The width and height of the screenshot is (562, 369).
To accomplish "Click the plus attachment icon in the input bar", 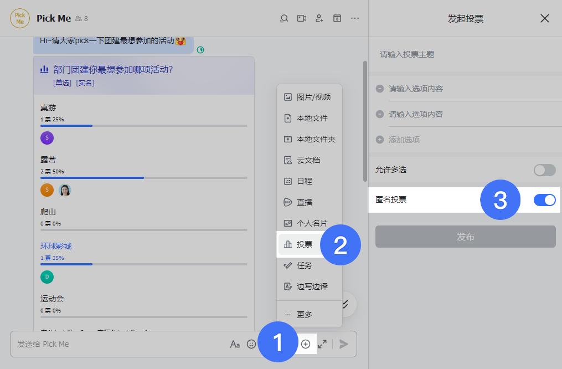I will [x=306, y=344].
